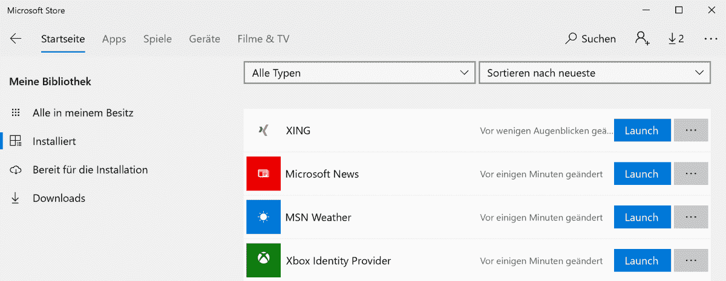The width and height of the screenshot is (726, 281).
Task: Click the XING app icon
Action: [263, 130]
